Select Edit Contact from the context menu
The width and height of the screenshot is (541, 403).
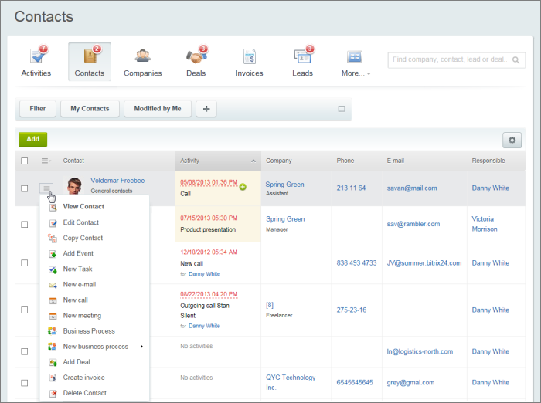(80, 222)
